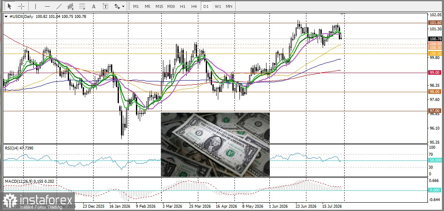
Task: Expand the #USDX chart title triangle
Action: pyautogui.click(x=6, y=16)
